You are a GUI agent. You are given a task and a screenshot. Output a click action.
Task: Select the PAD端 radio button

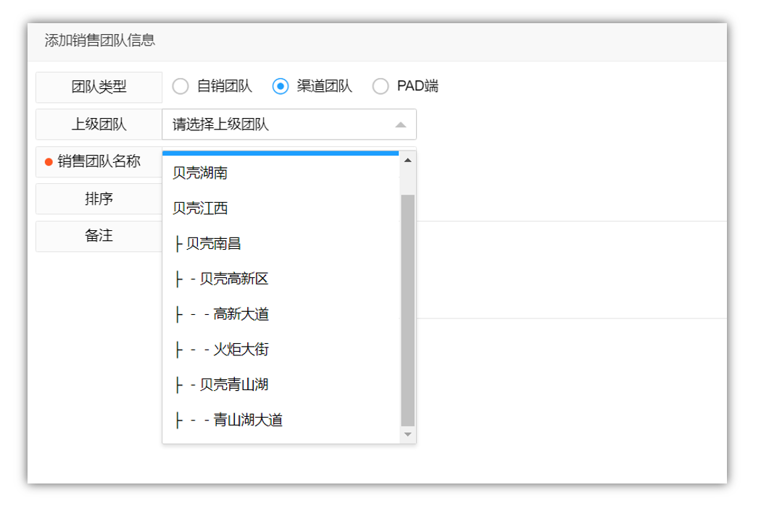(380, 86)
